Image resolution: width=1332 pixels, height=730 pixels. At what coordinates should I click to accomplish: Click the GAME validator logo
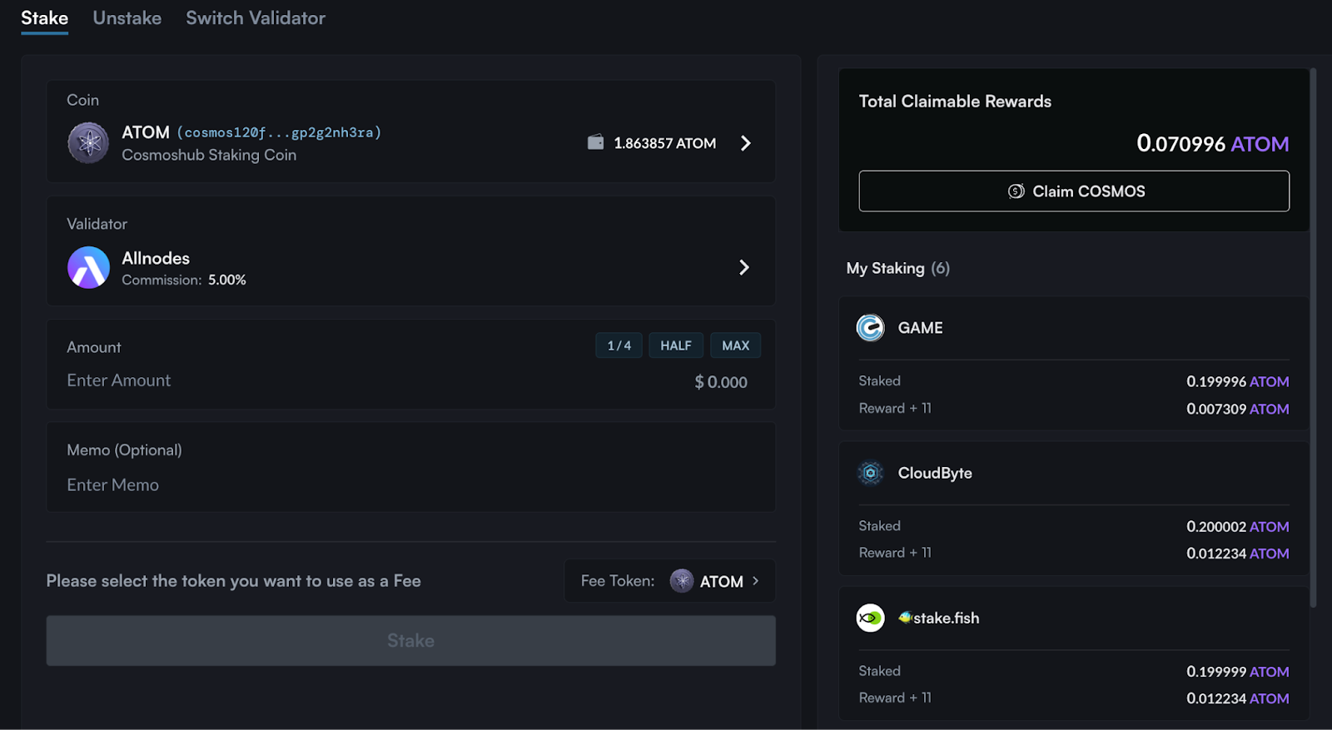point(871,328)
